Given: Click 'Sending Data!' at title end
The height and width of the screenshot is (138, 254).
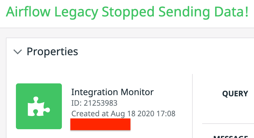Looking at the screenshot, I should pyautogui.click(x=204, y=12).
